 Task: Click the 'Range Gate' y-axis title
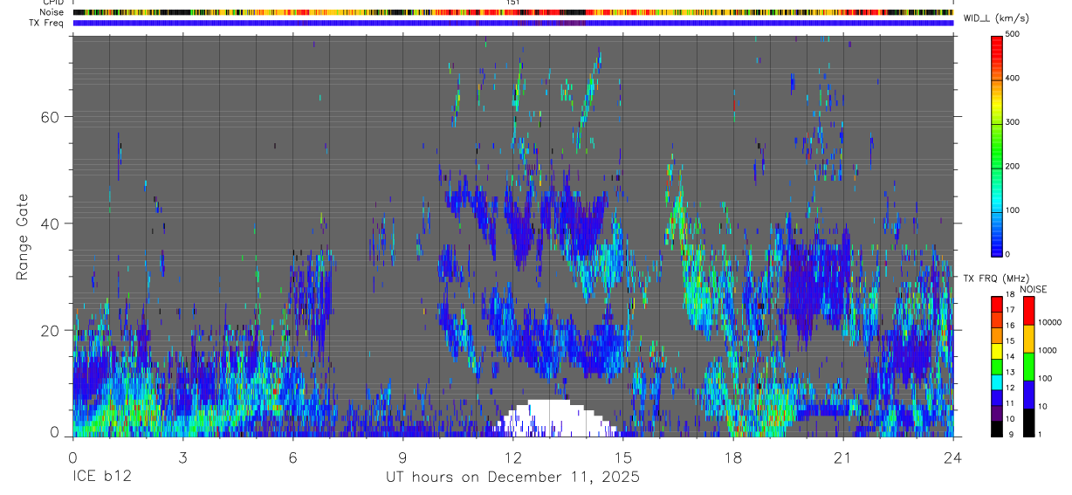tap(23, 236)
